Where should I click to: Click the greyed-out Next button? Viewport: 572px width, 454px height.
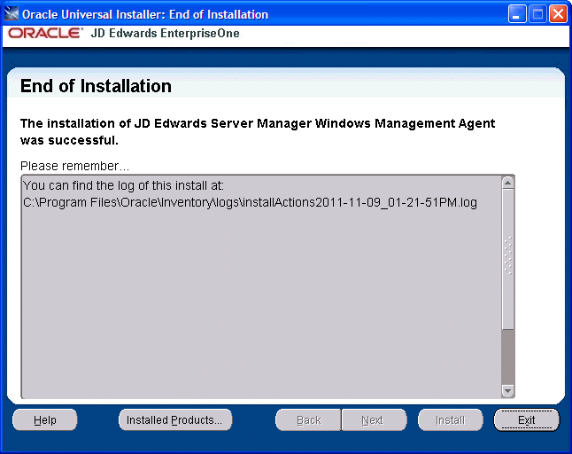tap(373, 420)
